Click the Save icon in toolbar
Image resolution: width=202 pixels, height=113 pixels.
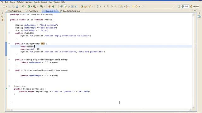point(10,6)
